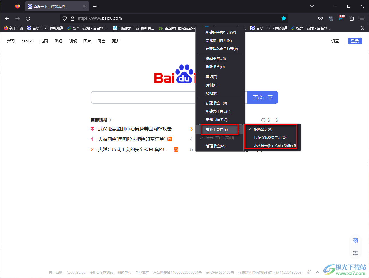Image resolution: width=369 pixels, height=278 pixels.
Task: Open 西西软件园 bookmark in toolbar
Action: (177, 28)
